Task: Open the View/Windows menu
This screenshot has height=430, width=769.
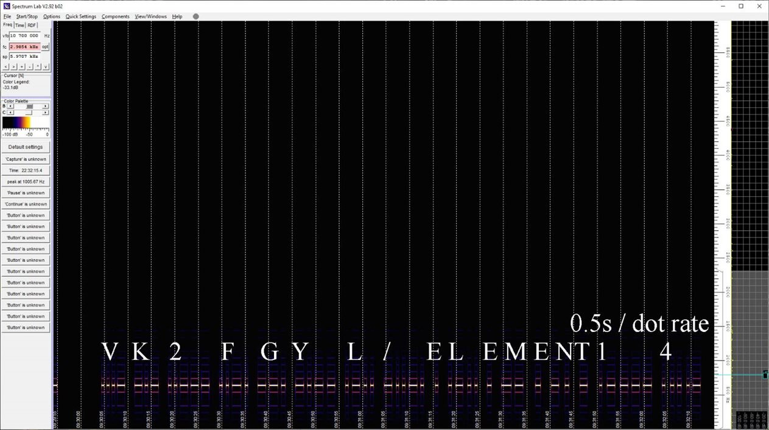Action: point(151,16)
